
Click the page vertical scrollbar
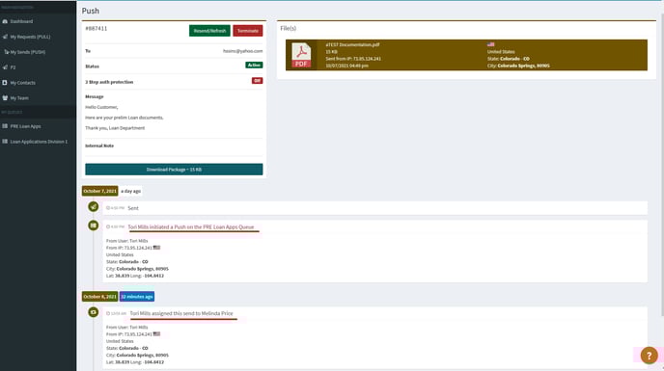662,165
